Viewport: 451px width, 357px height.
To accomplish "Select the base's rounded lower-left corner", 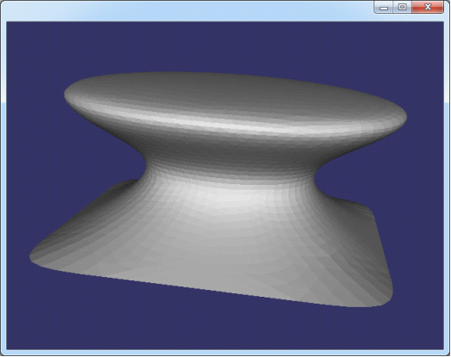I will (x=36, y=260).
